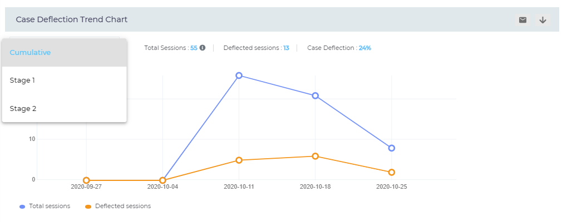Click the orange Deflected sessions legend dot
Viewport: 567px width, 222px height.
[88, 206]
